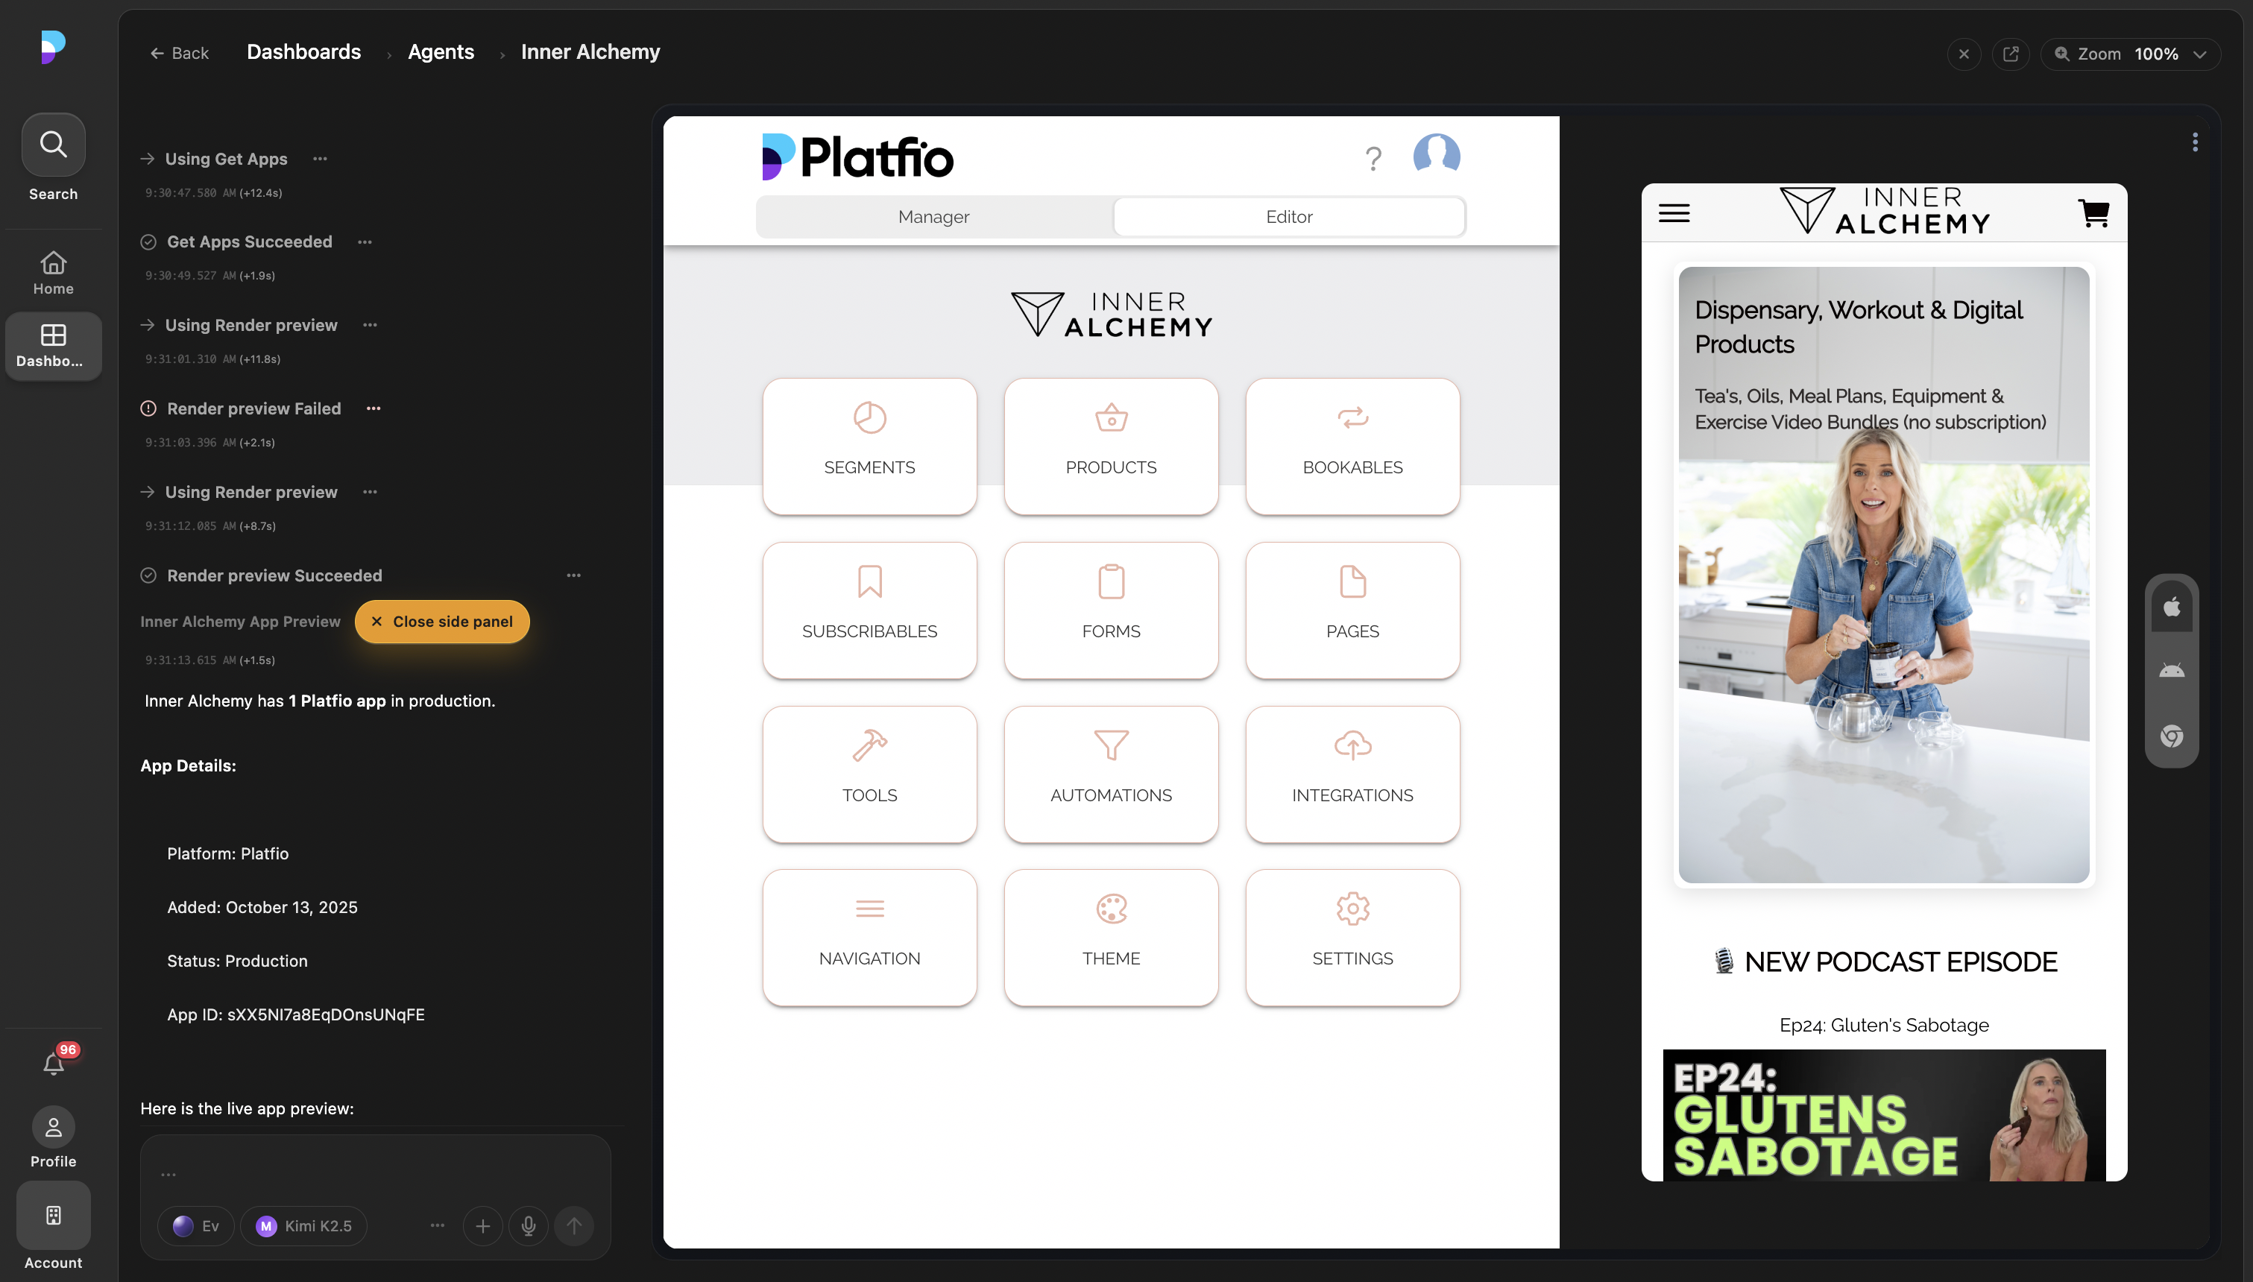
Task: Open Kimi K2.5 model selector
Action: 303,1225
